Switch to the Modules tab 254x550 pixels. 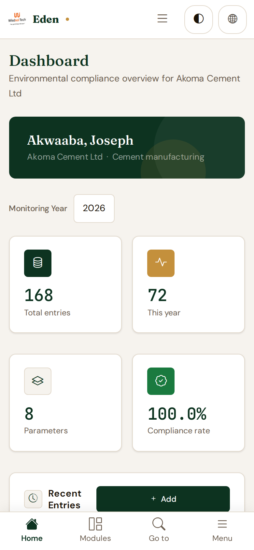(95, 530)
